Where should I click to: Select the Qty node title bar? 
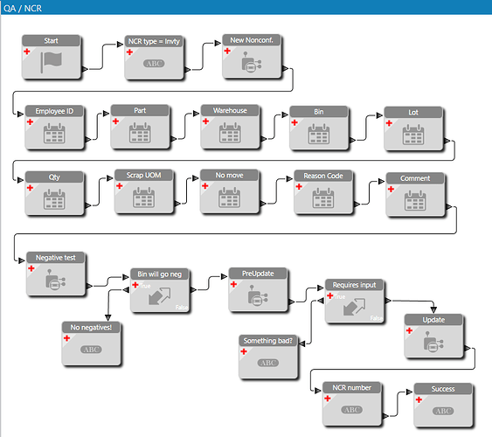[x=54, y=177]
